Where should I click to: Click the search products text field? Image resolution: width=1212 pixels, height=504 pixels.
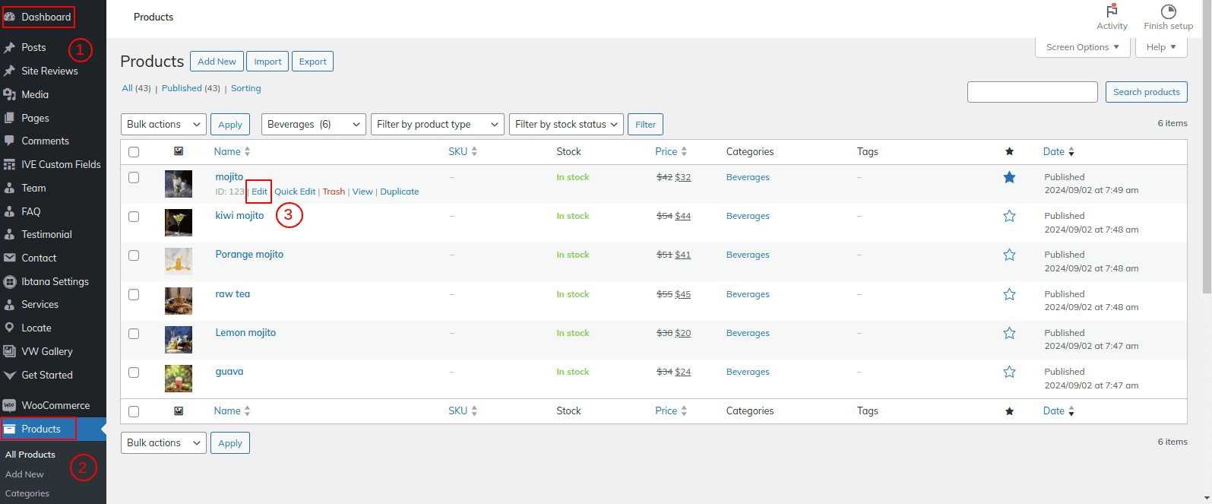tap(1032, 92)
